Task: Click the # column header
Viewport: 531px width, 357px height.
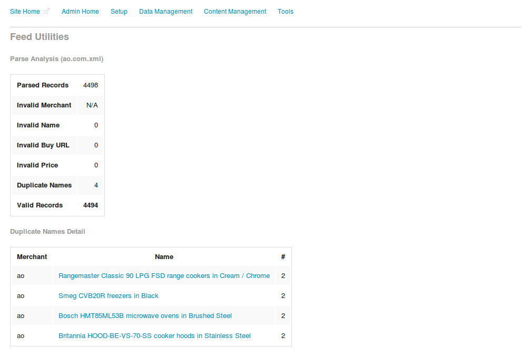Action: coord(283,257)
